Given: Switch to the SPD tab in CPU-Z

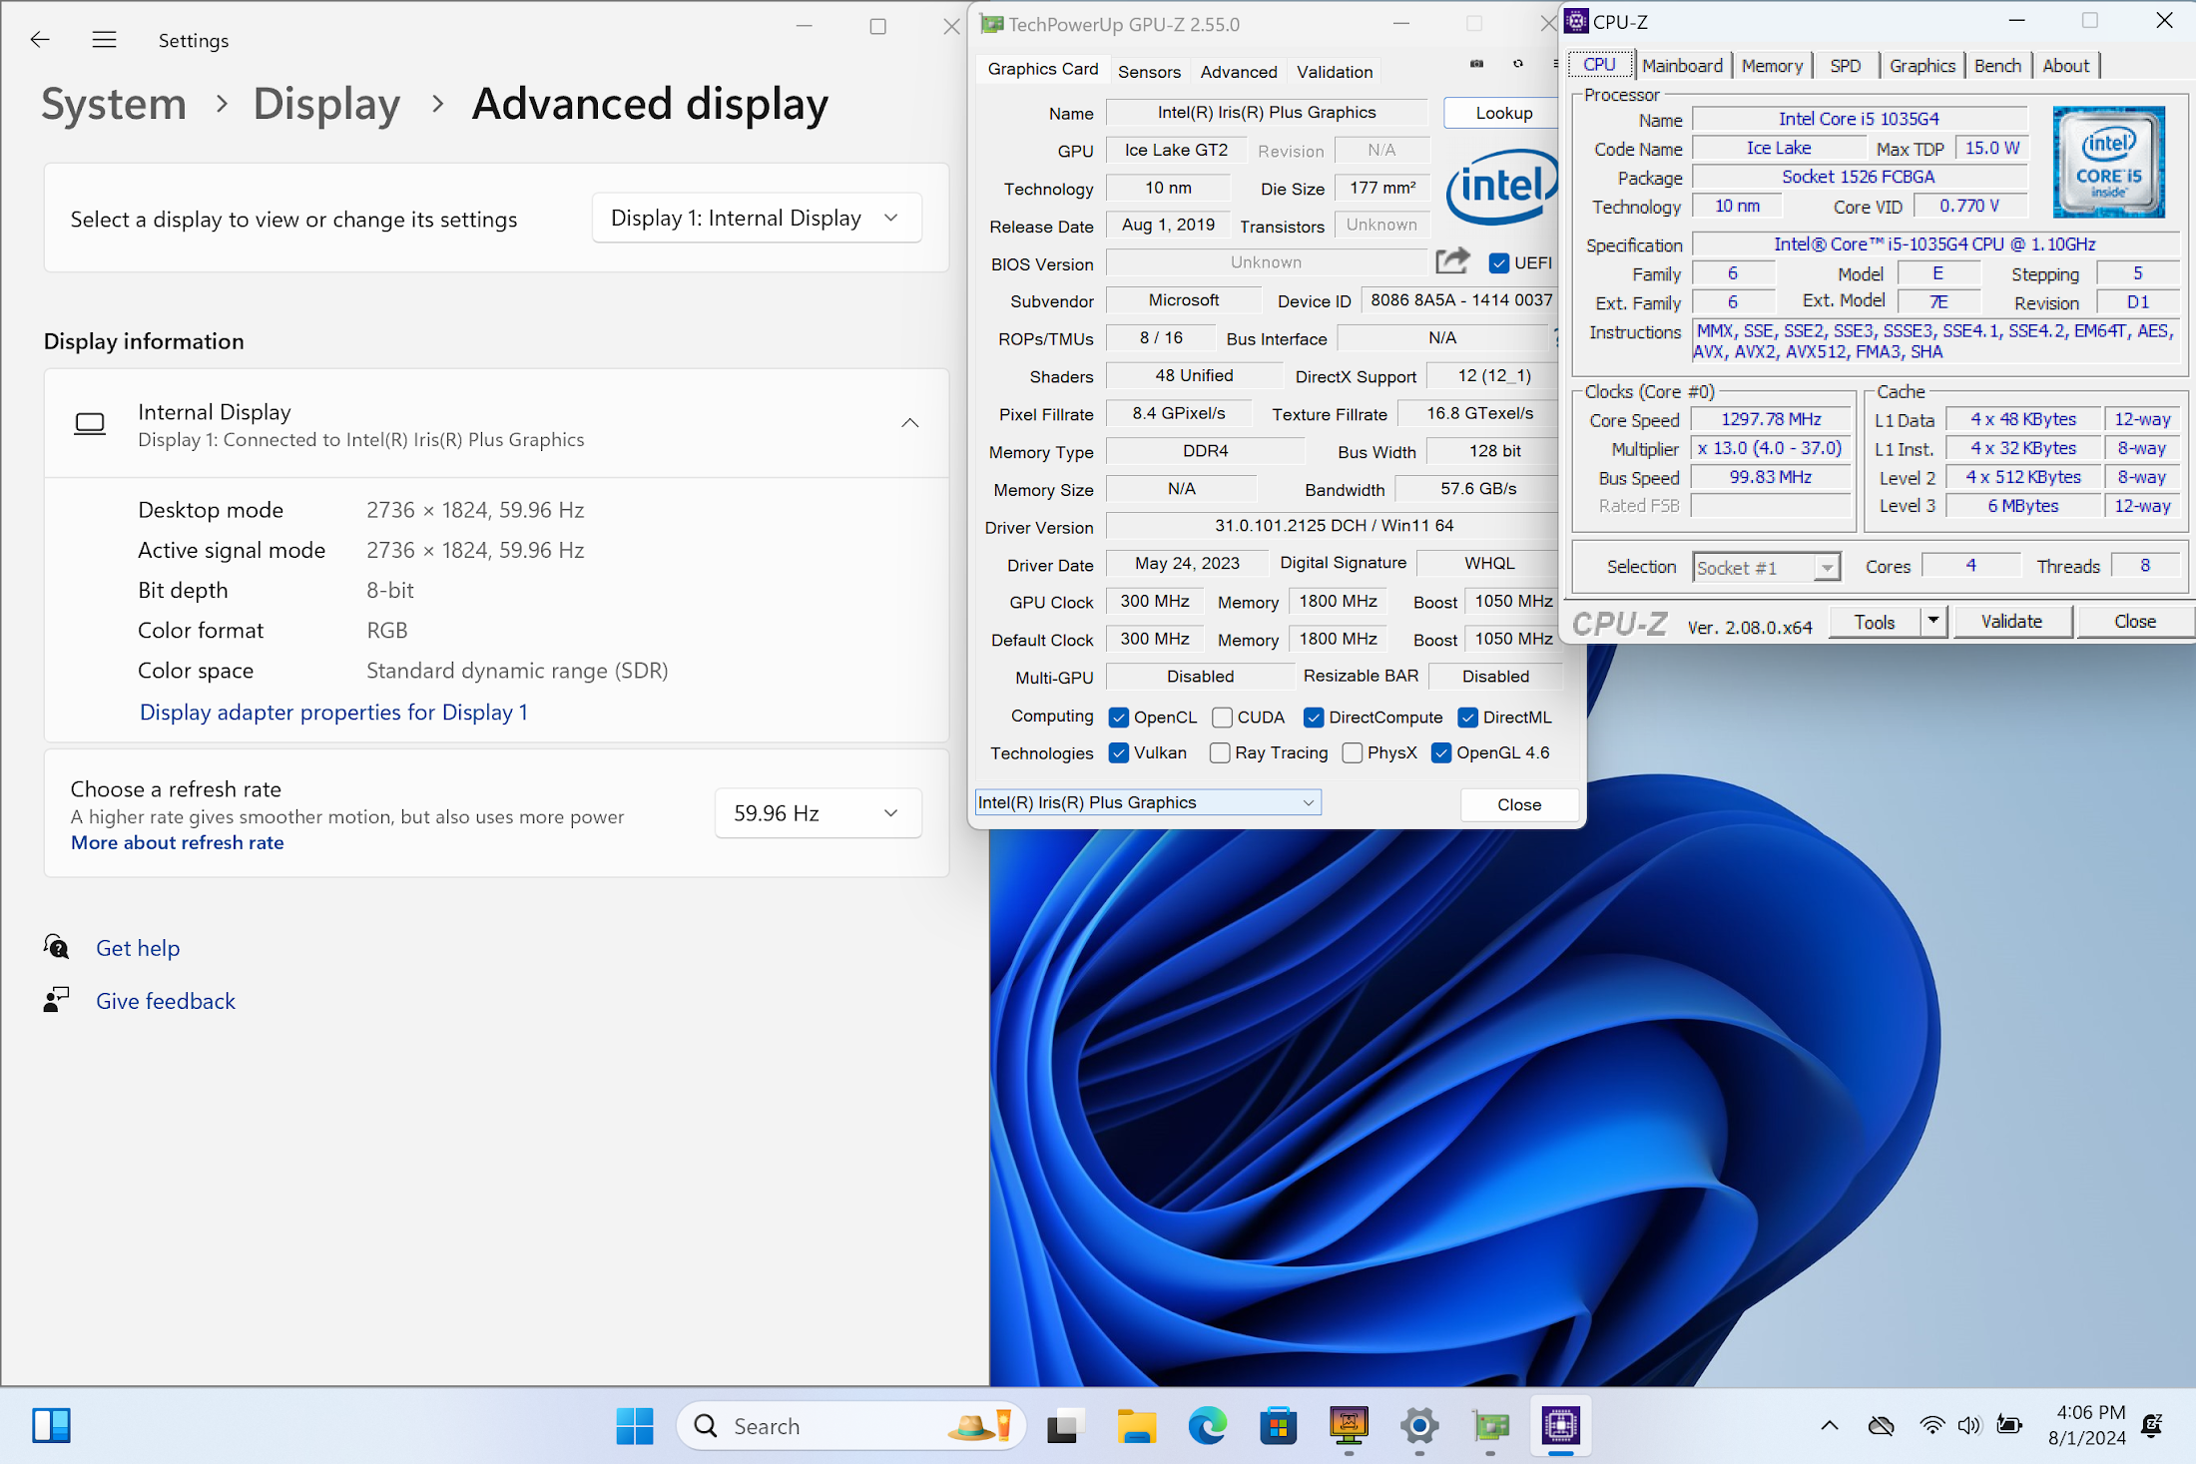Looking at the screenshot, I should point(1845,66).
